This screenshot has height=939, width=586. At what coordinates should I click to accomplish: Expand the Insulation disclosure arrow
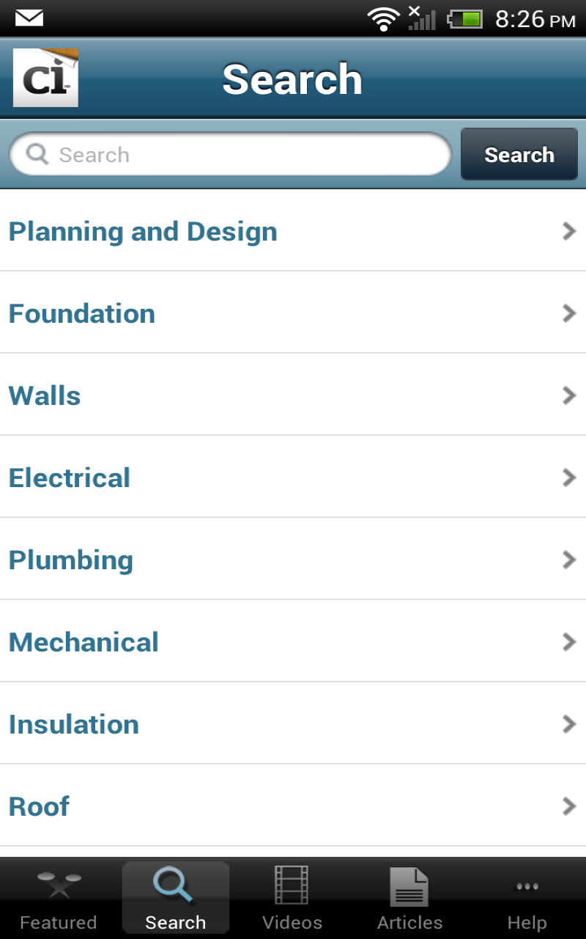click(x=568, y=724)
